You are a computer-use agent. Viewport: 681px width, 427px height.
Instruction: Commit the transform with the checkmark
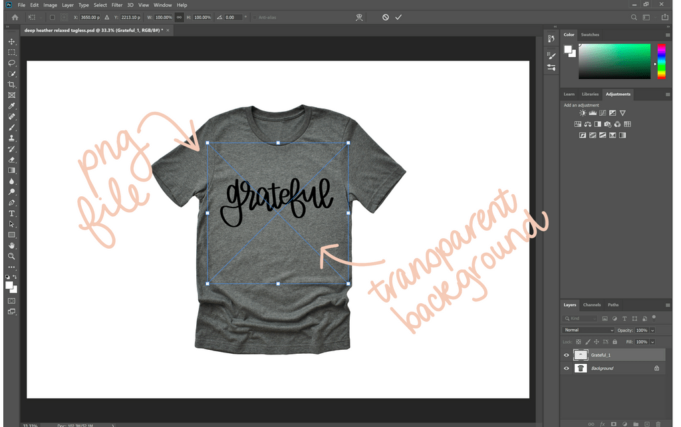pos(398,17)
